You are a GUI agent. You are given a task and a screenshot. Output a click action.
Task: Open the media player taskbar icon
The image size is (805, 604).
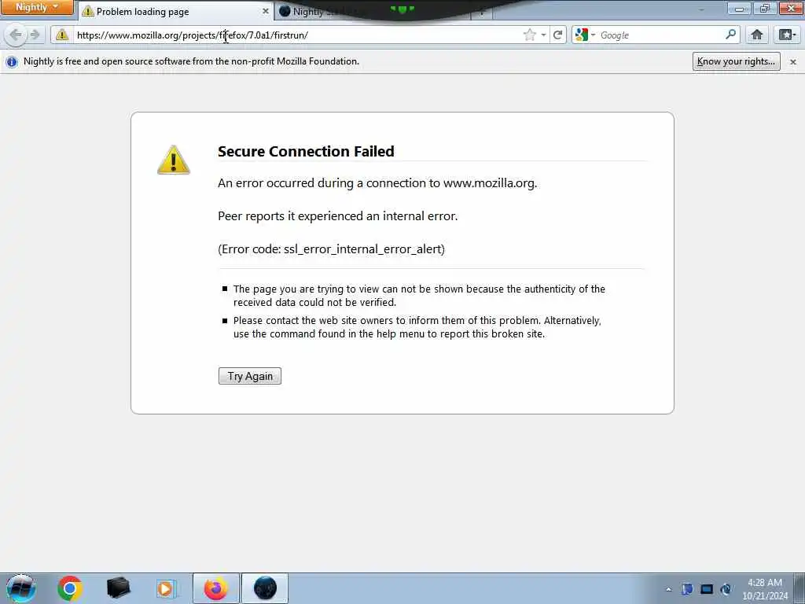pos(166,588)
